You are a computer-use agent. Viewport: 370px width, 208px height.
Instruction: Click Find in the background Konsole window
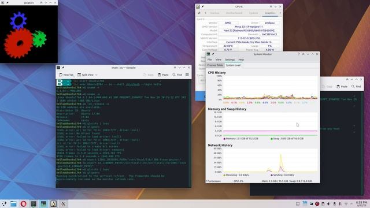pyautogui.click(x=356, y=87)
